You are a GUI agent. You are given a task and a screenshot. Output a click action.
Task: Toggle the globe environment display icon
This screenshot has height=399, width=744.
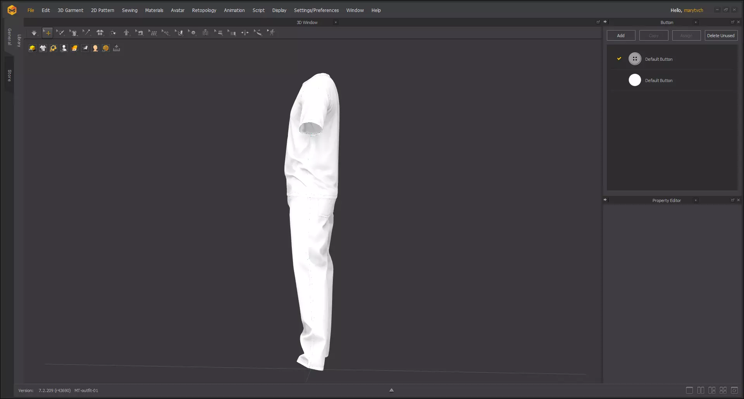tap(106, 48)
